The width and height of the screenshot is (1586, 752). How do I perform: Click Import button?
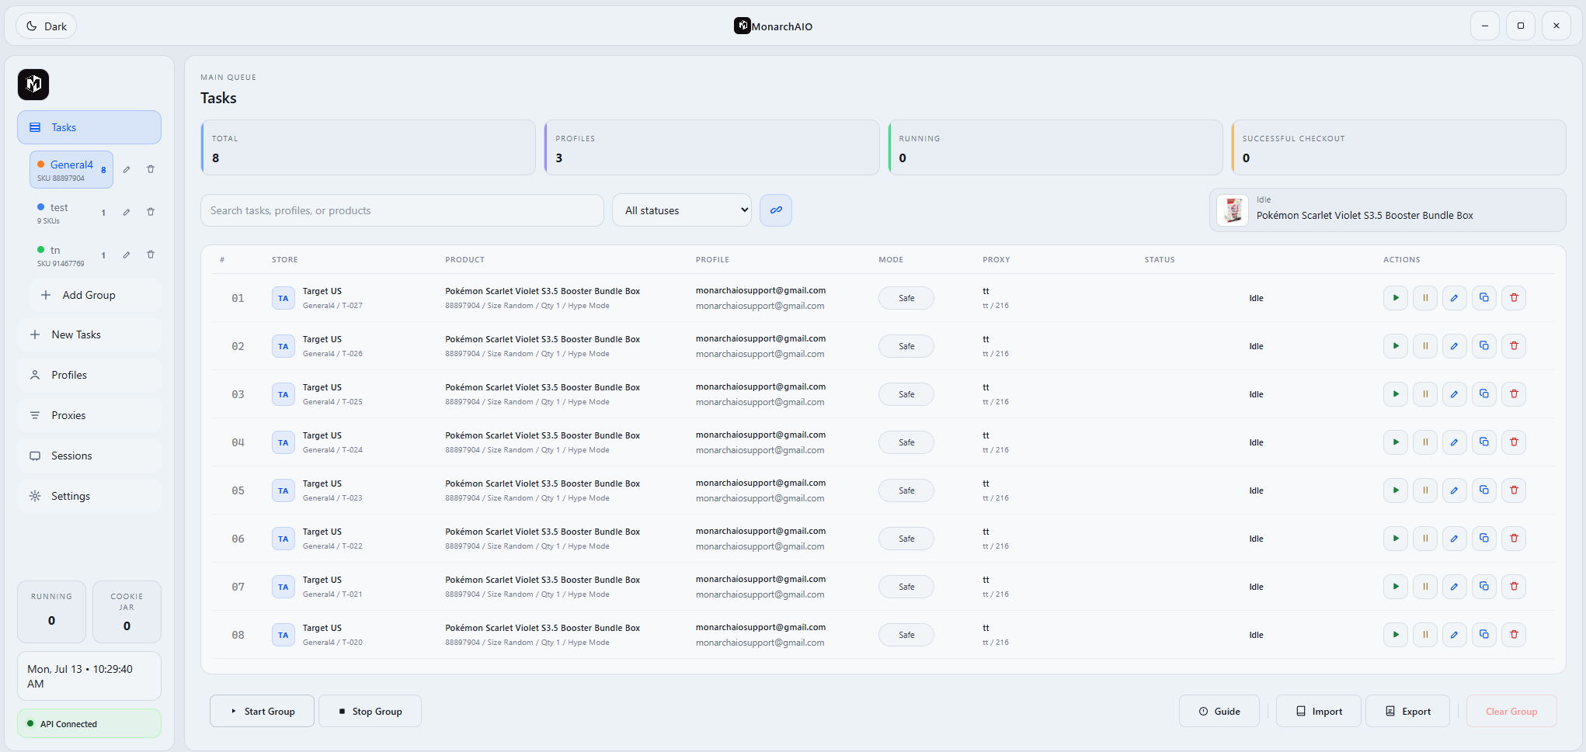pos(1319,711)
